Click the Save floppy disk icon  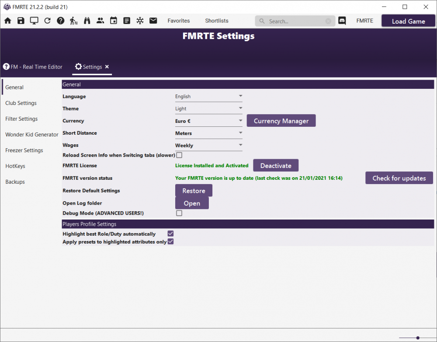[21, 21]
